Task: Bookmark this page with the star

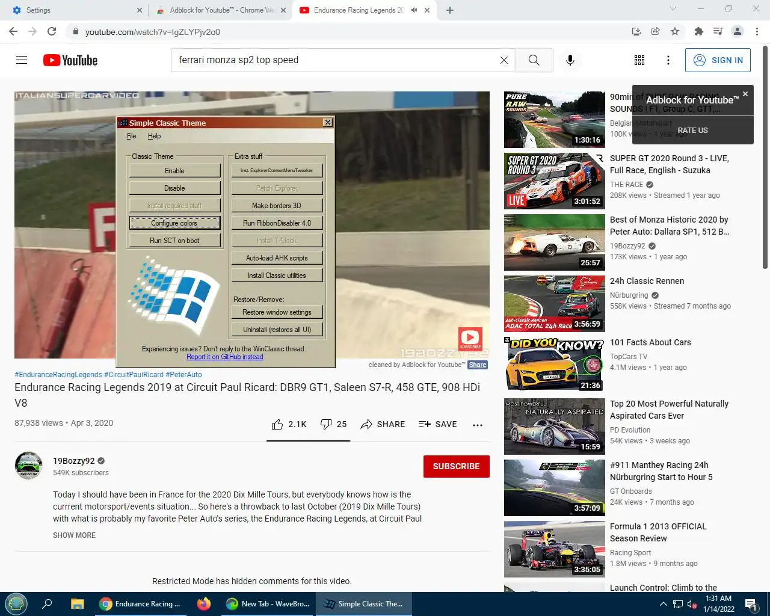Action: coord(675,31)
